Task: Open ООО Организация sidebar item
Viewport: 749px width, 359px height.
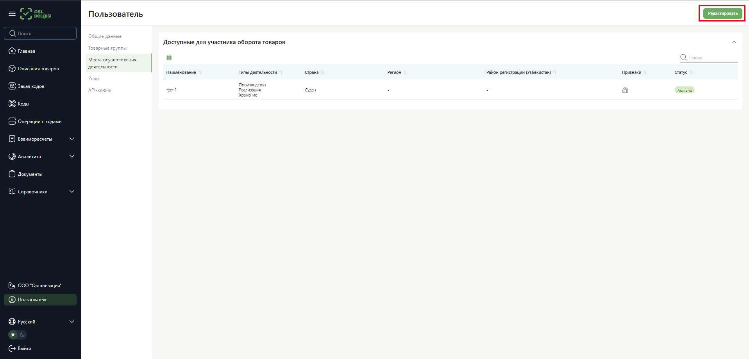Action: (x=39, y=286)
